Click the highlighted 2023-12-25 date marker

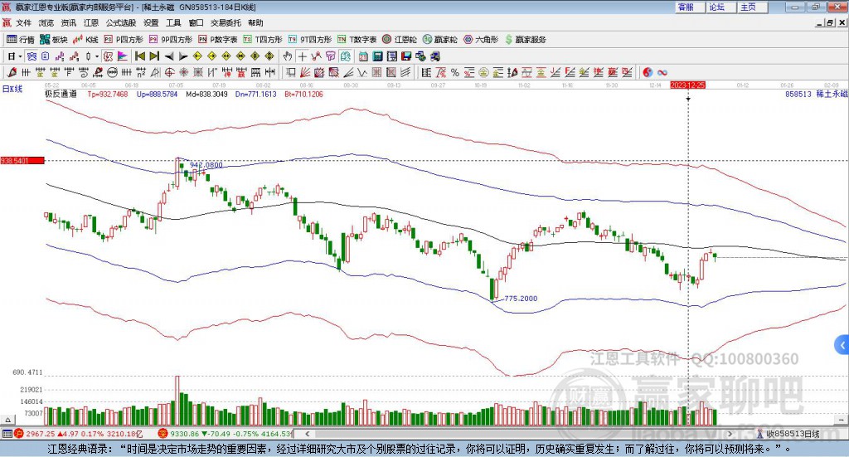pyautogui.click(x=687, y=85)
